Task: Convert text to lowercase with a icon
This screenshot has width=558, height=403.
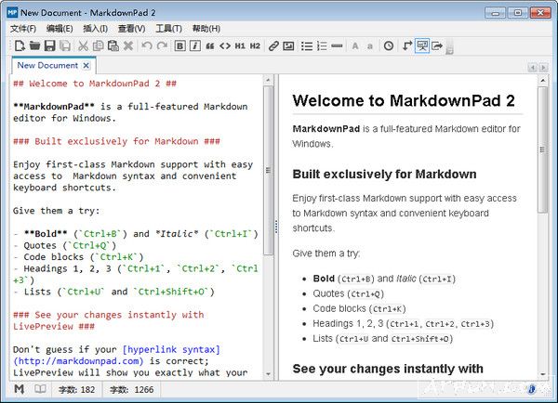Action: click(x=370, y=45)
